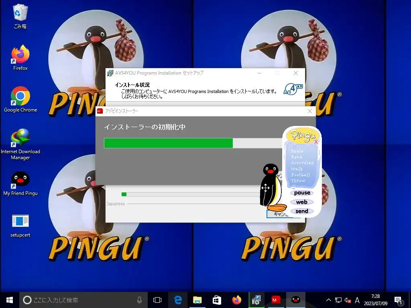Show hidden system tray icons chevron
Screen dimensions: 411x308
coord(328,300)
